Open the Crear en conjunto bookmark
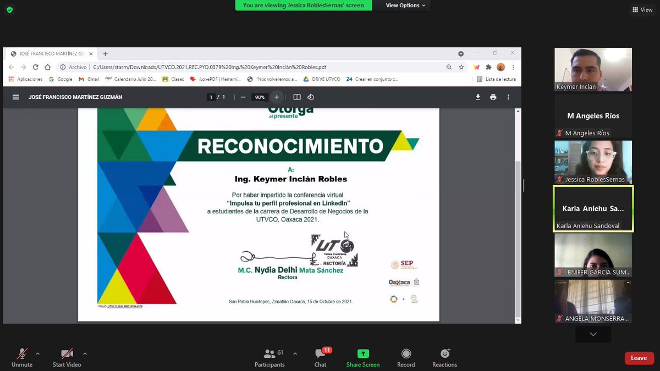 pyautogui.click(x=372, y=79)
